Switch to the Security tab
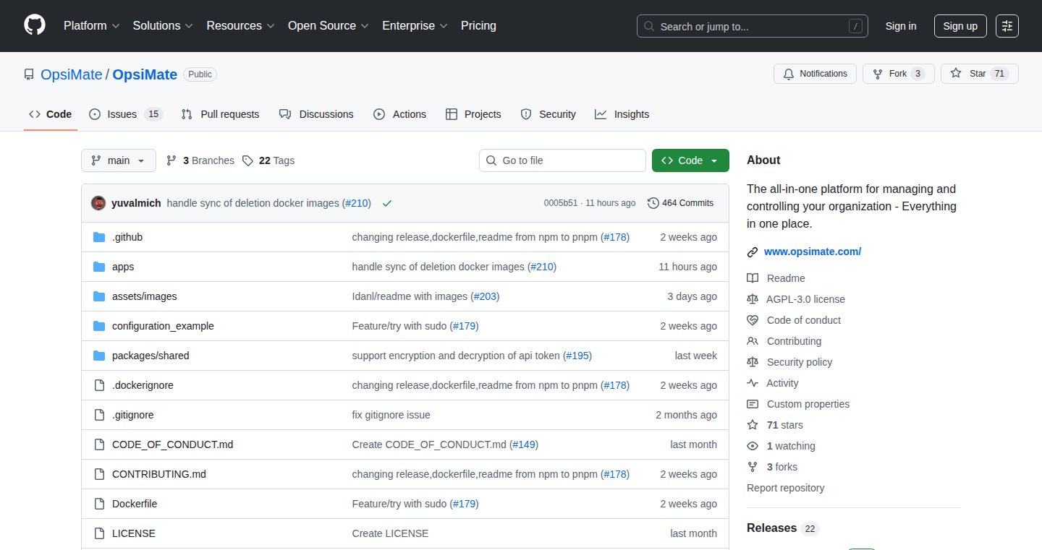This screenshot has height=550, width=1042. click(548, 114)
